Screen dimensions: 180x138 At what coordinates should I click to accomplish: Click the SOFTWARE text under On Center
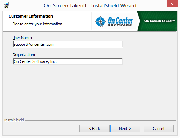point(119,25)
